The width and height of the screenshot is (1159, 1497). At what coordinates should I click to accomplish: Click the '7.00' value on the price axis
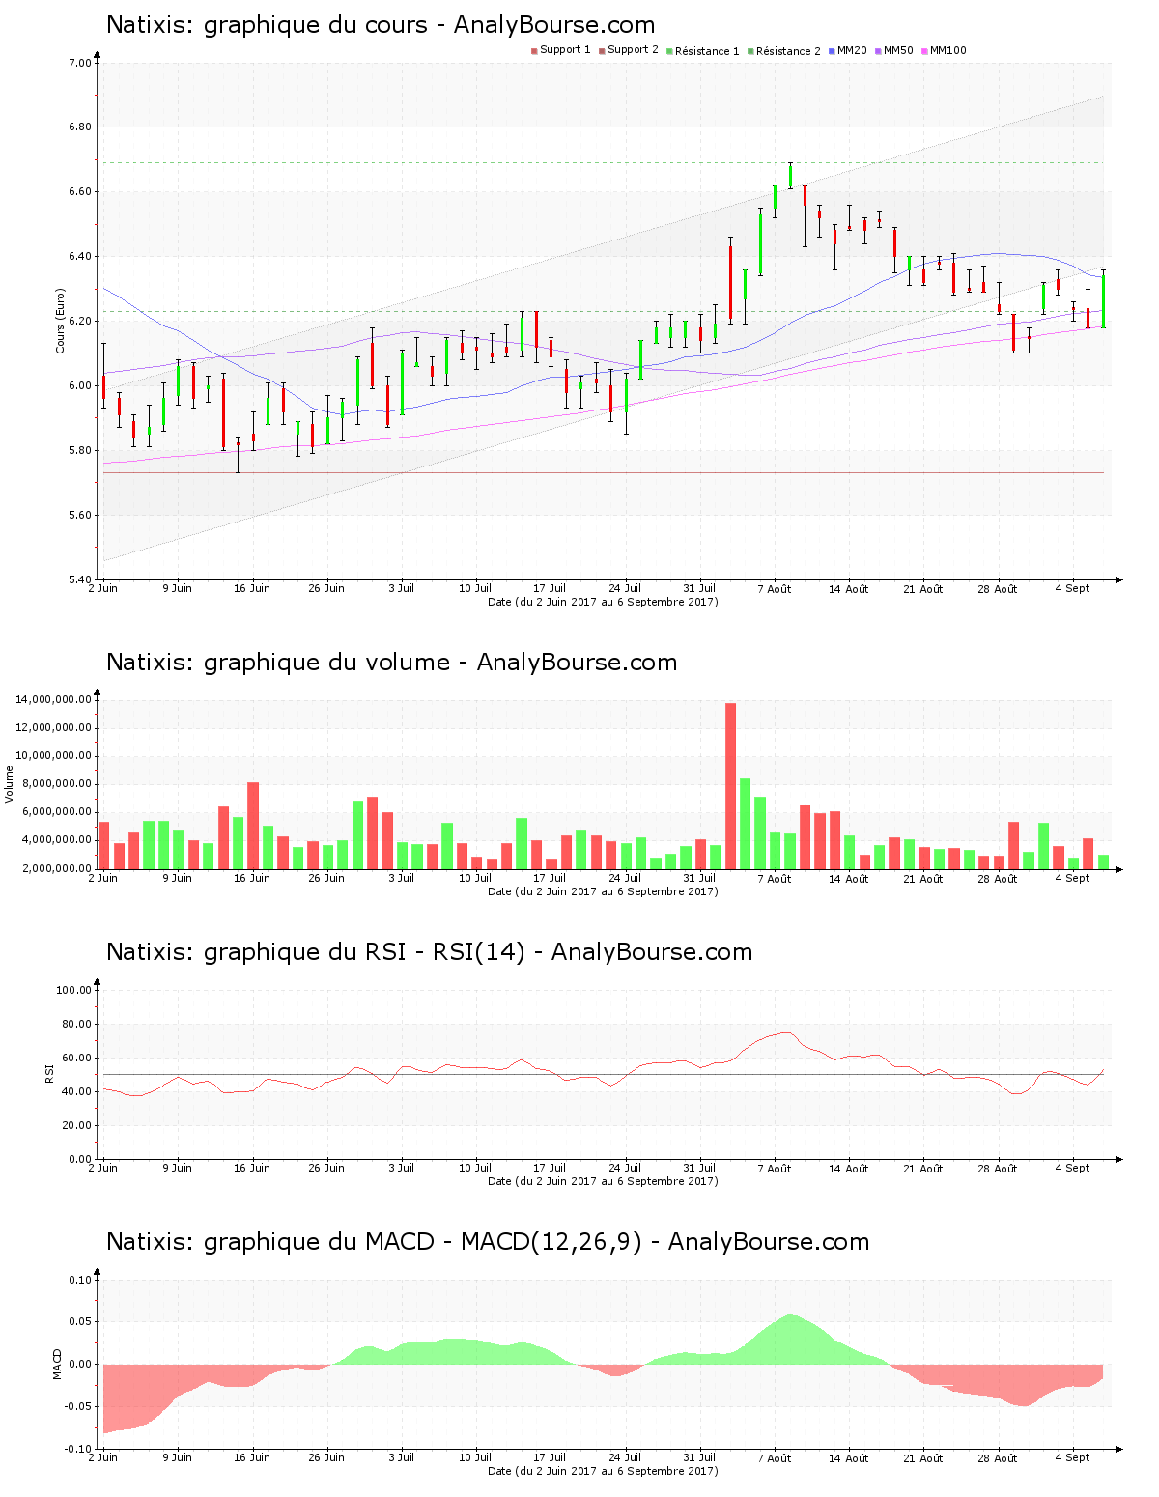click(x=80, y=63)
